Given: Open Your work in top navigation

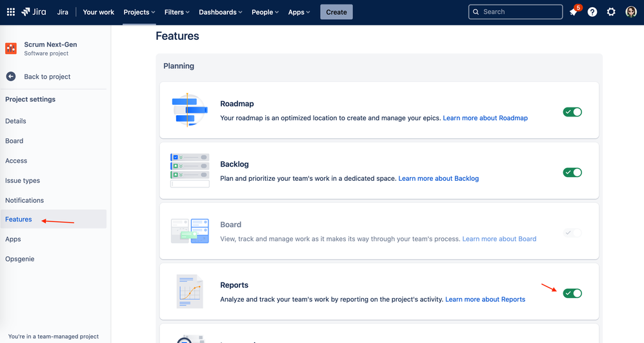Looking at the screenshot, I should (x=99, y=12).
